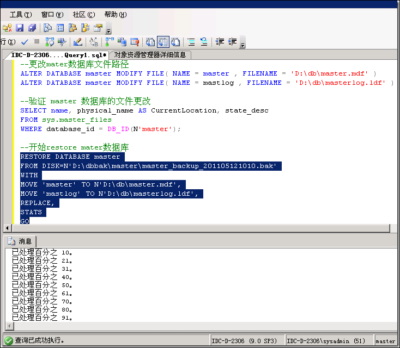Select the highlighted Results to Grid icon
The width and height of the screenshot is (400, 348).
pos(163,42)
